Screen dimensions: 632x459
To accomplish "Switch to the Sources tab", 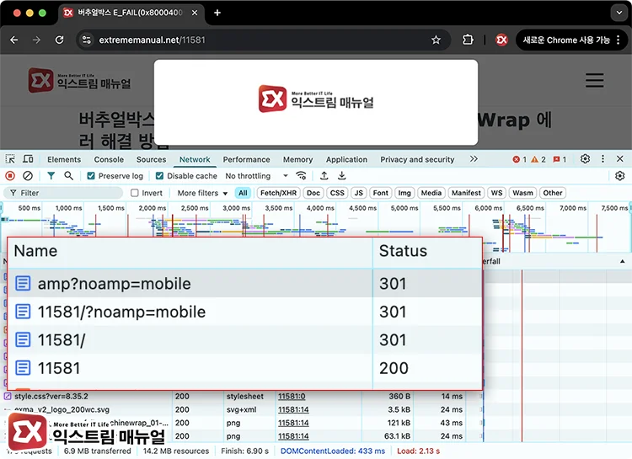I will pos(151,159).
